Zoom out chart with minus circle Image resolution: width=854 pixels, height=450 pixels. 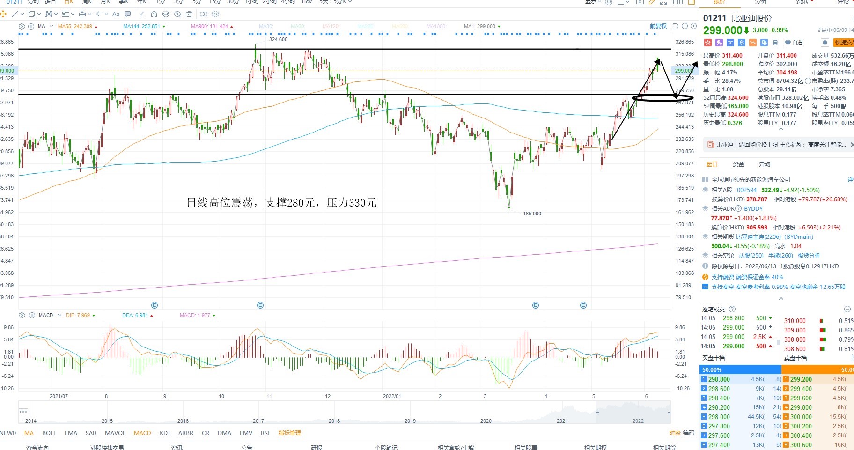[685, 26]
